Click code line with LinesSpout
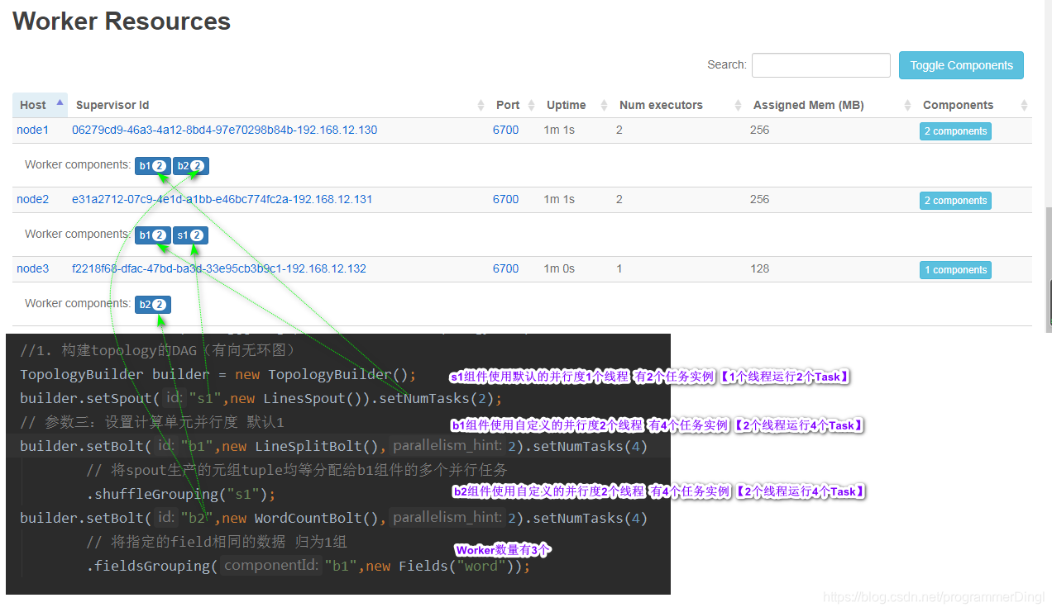This screenshot has height=612, width=1052. pyautogui.click(x=261, y=398)
